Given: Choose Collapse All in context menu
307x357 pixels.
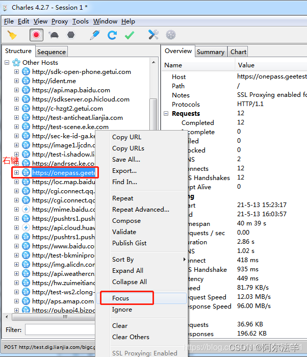Looking at the screenshot, I should click(x=130, y=282).
